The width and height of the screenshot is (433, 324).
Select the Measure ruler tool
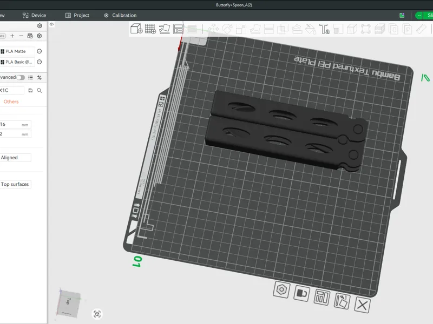[421, 29]
